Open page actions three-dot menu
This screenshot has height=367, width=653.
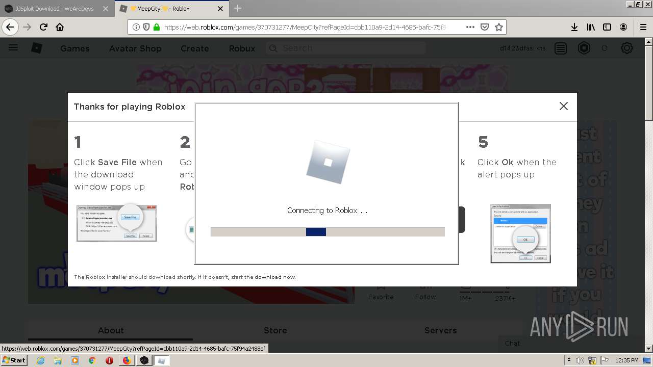470,27
